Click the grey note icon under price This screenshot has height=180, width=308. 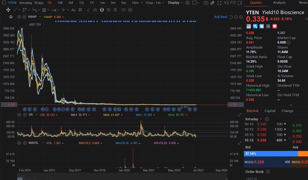(x=268, y=26)
